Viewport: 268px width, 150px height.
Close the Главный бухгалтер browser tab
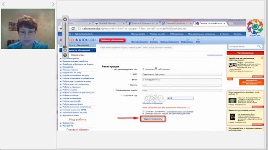tap(191, 23)
